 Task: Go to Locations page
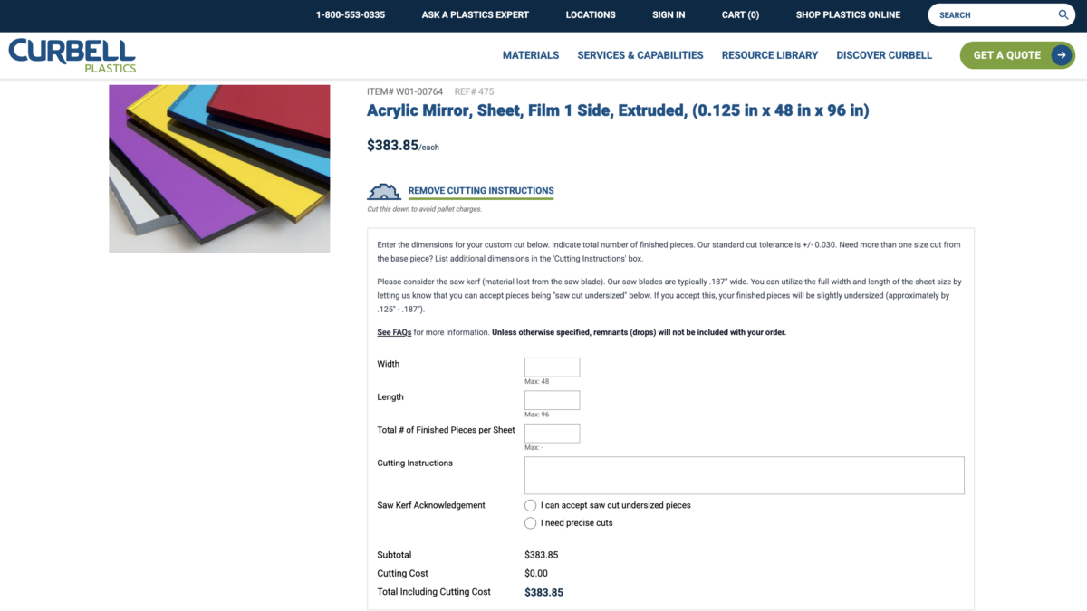[x=591, y=15]
